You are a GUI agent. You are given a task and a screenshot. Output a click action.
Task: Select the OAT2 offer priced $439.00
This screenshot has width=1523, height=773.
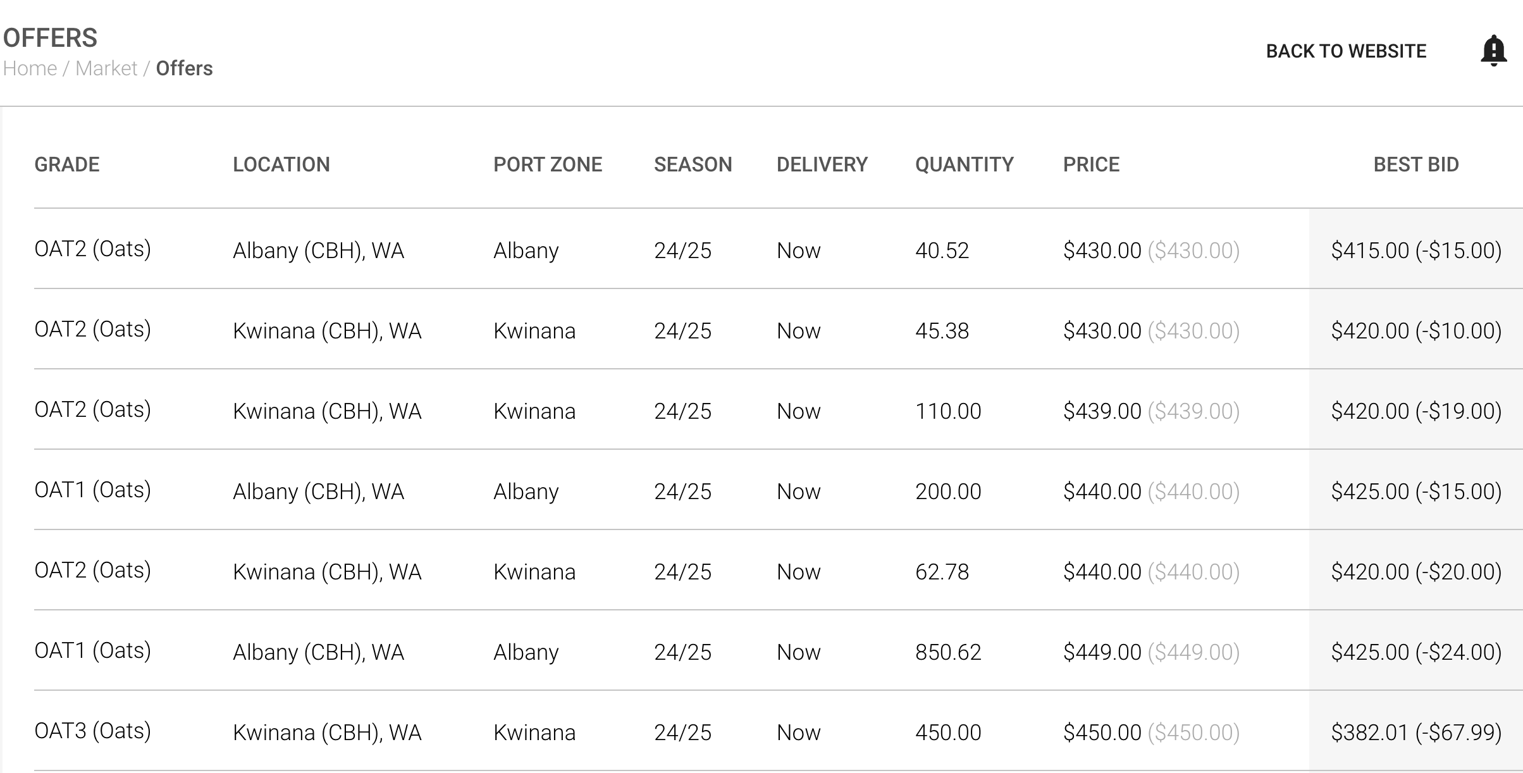coord(443,411)
